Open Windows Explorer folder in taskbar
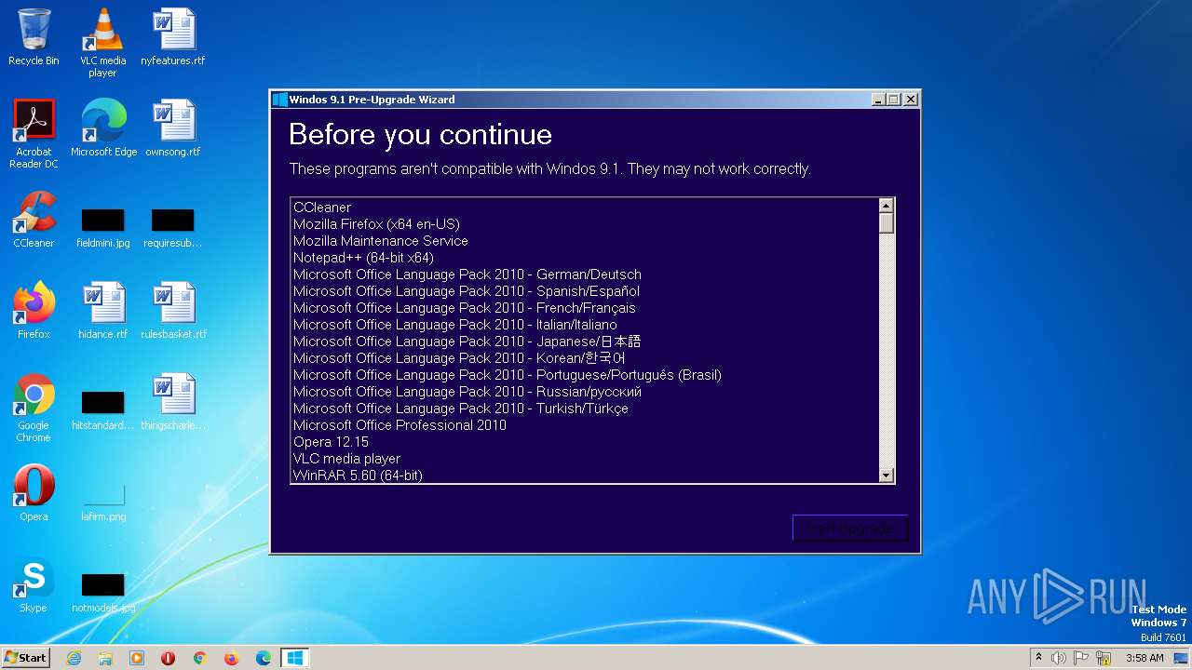 [x=105, y=658]
